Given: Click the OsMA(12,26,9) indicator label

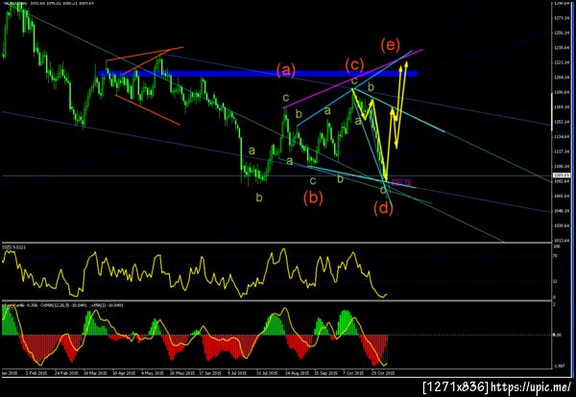Looking at the screenshot, I should (x=56, y=305).
